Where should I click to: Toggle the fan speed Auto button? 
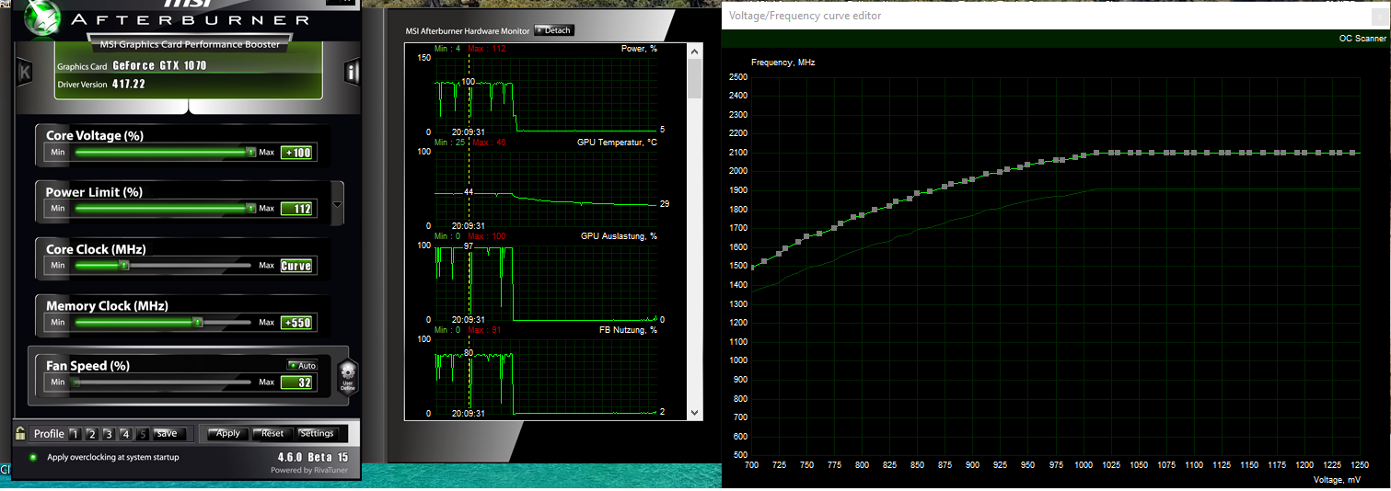pos(302,365)
